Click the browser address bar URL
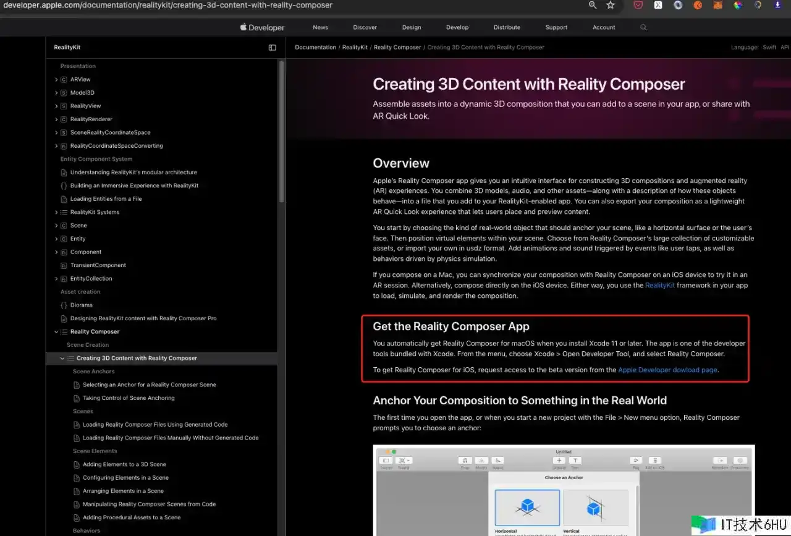 167,5
